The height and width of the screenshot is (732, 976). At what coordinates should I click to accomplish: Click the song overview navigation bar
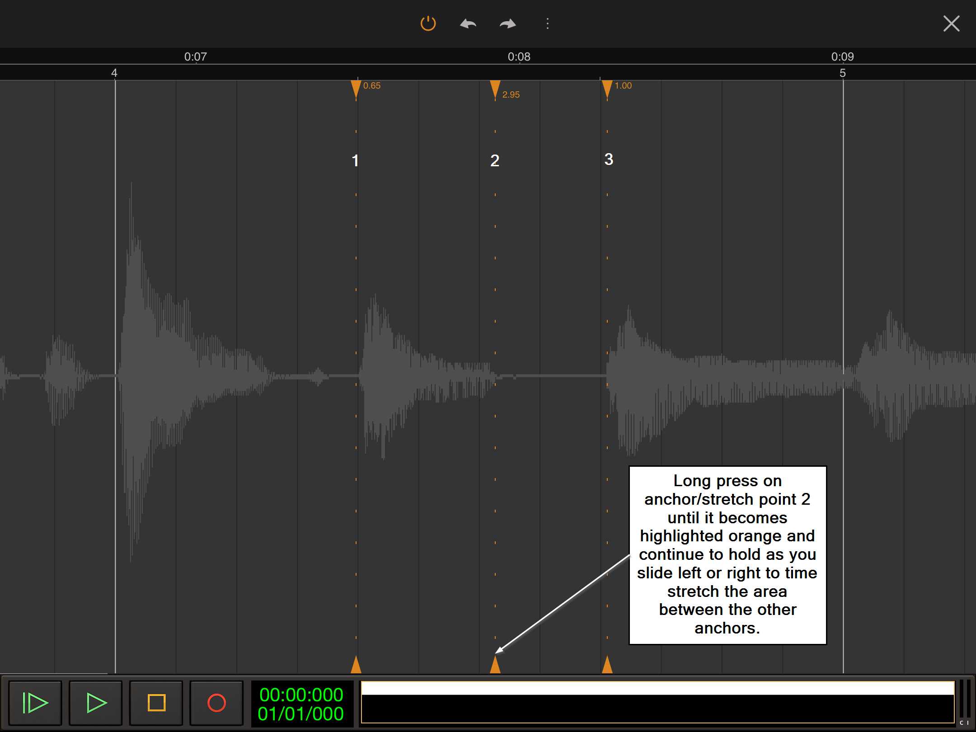(657, 703)
